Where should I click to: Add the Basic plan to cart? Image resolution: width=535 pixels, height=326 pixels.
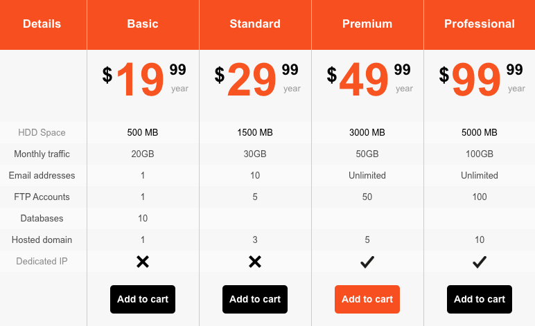pos(143,299)
